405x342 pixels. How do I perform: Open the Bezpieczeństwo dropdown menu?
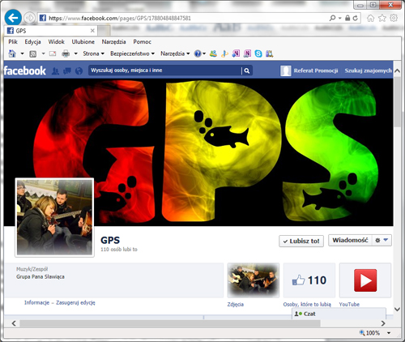click(132, 53)
